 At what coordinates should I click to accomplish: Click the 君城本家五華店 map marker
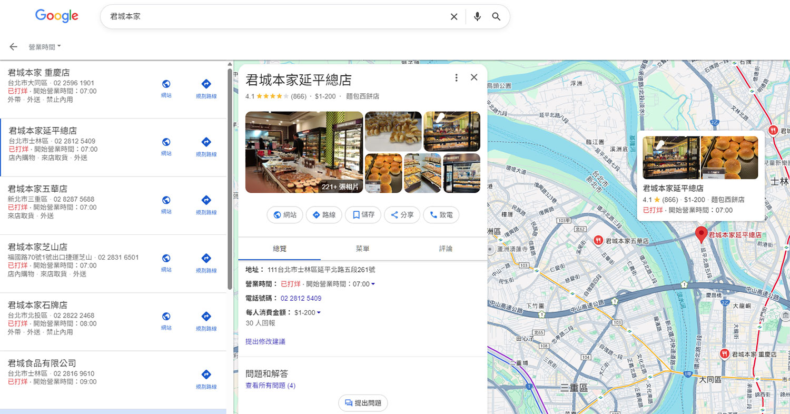pos(598,241)
